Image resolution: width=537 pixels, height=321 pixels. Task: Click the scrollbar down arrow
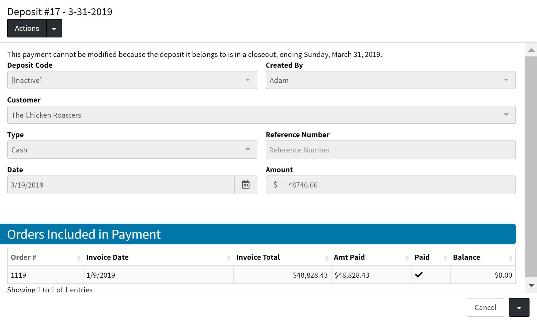(x=531, y=285)
